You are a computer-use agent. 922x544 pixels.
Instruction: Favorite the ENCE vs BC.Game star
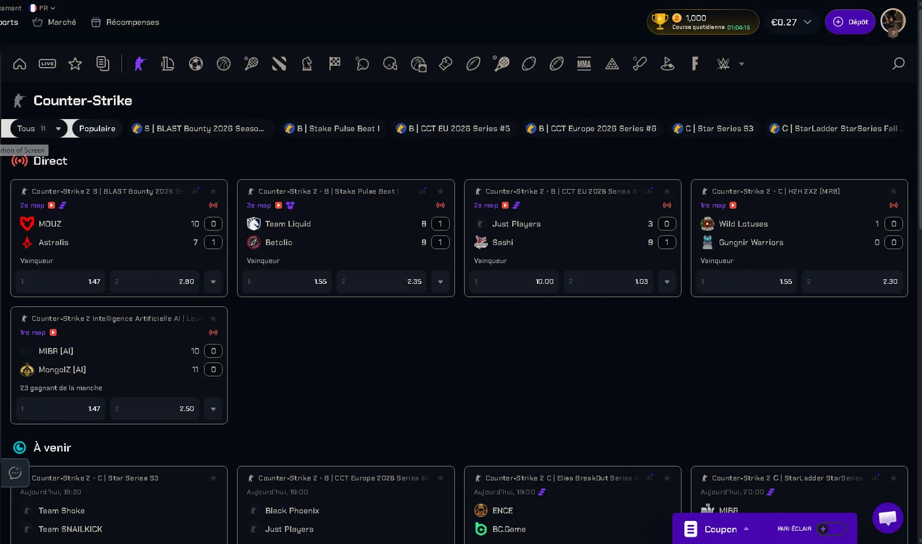click(667, 478)
